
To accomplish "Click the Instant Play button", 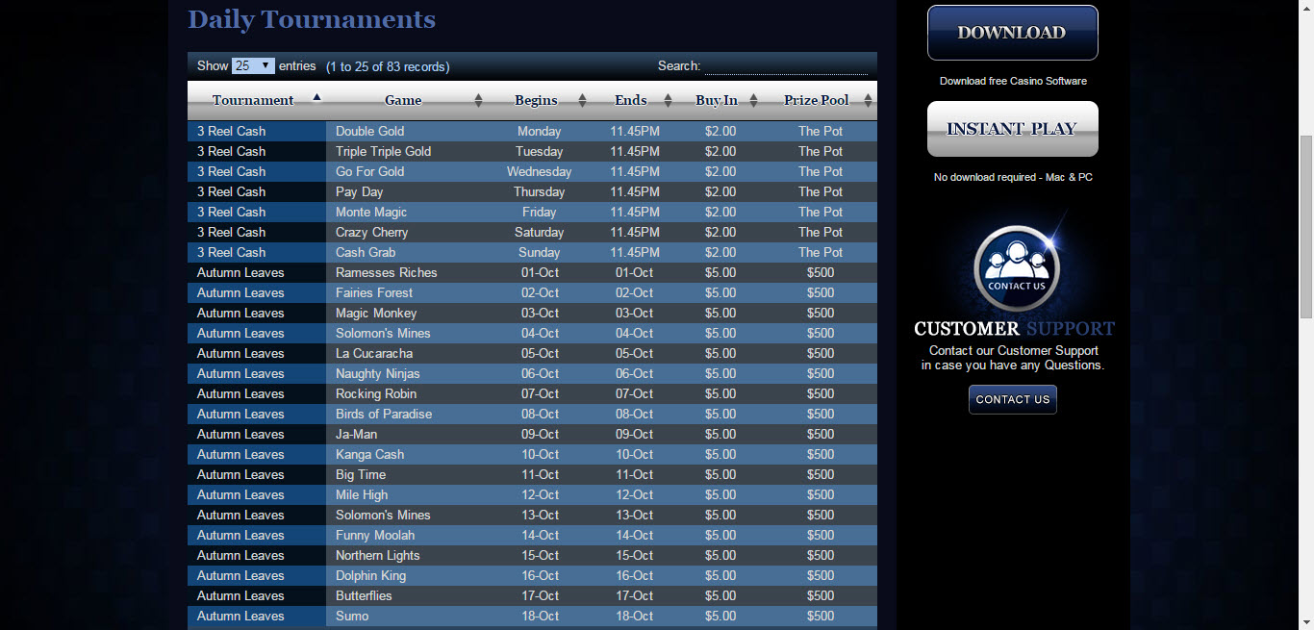I will point(1012,129).
